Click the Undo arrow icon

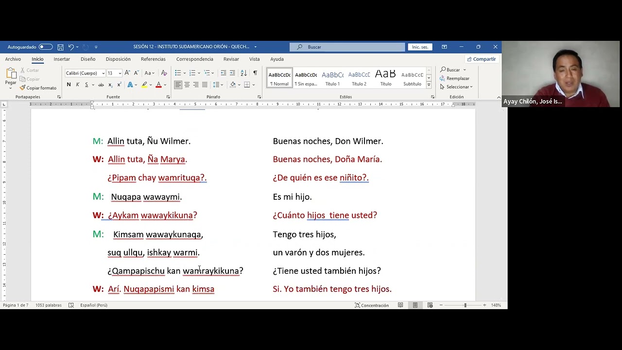pyautogui.click(x=71, y=47)
